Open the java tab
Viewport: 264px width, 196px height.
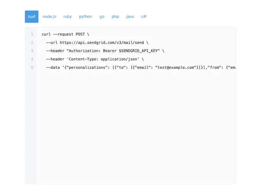point(130,17)
